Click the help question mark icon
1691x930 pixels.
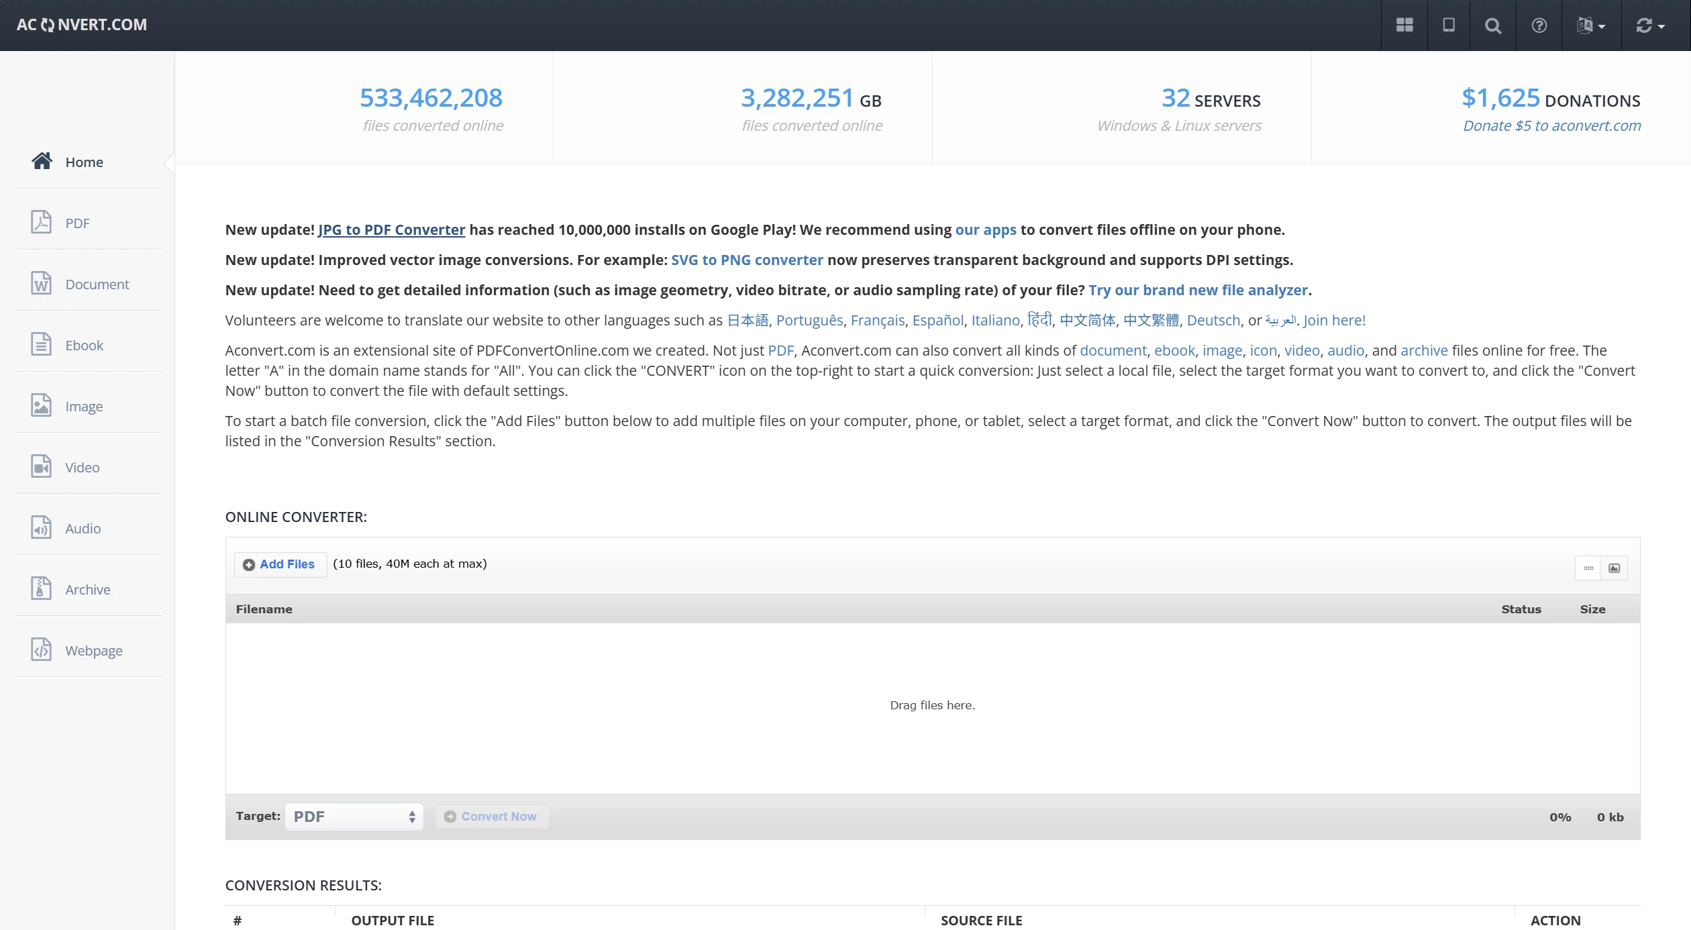1539,25
